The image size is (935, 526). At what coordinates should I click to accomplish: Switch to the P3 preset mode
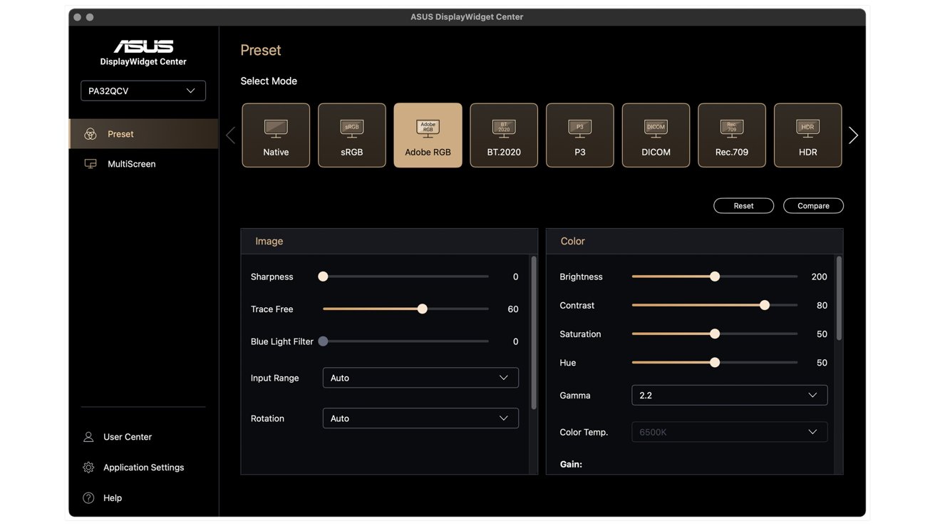click(579, 135)
